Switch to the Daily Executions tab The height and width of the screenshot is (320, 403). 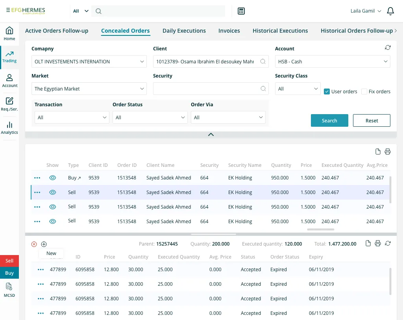(184, 30)
